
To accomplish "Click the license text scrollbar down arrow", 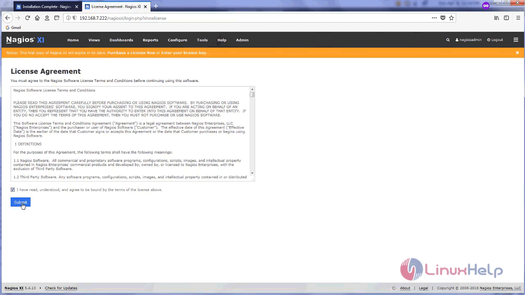I will tap(252, 173).
